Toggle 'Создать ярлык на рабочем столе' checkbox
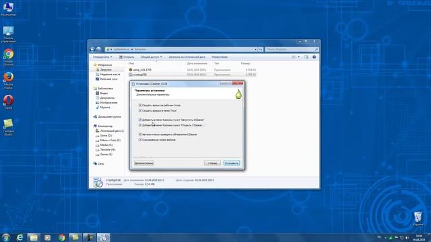Viewport: 431px width, 242px height. [140, 105]
